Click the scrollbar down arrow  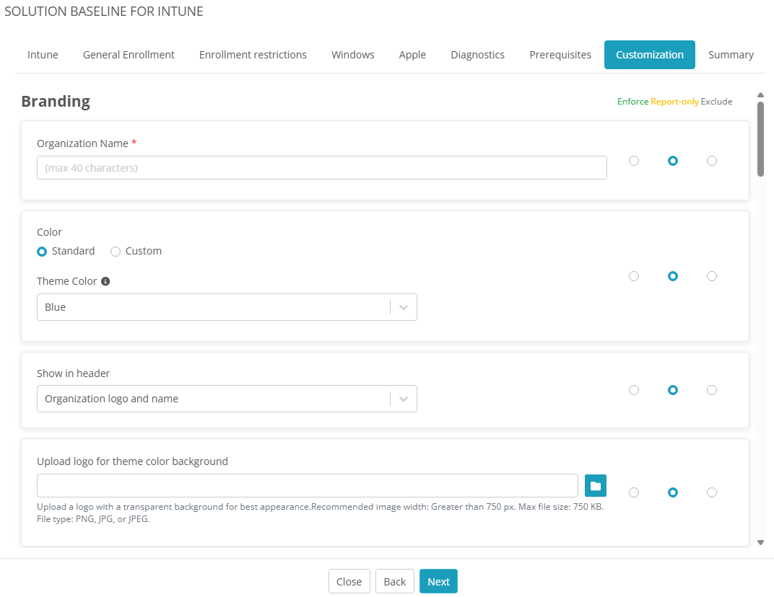click(x=761, y=542)
